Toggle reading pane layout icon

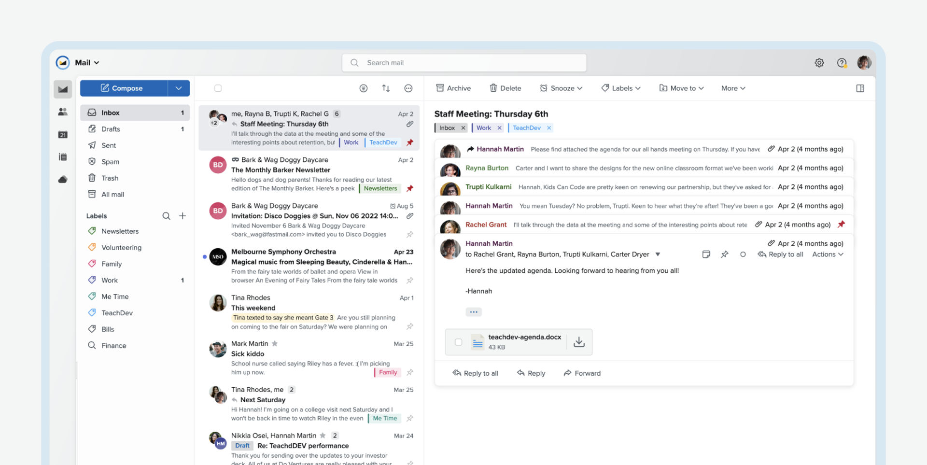point(860,88)
